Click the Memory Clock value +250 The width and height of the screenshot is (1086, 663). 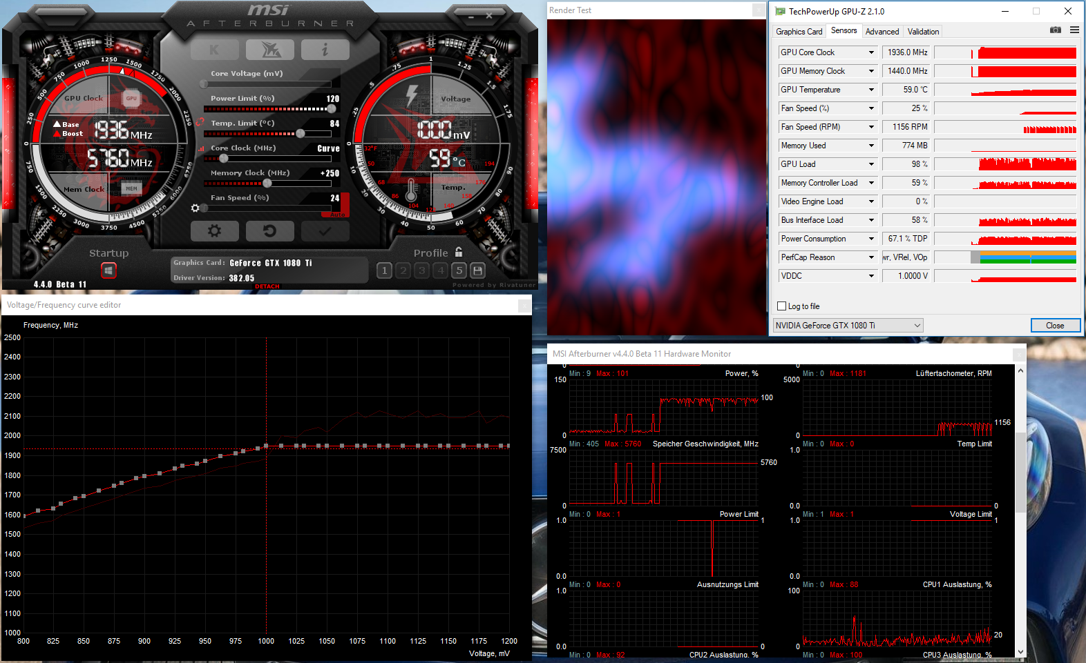coord(330,174)
